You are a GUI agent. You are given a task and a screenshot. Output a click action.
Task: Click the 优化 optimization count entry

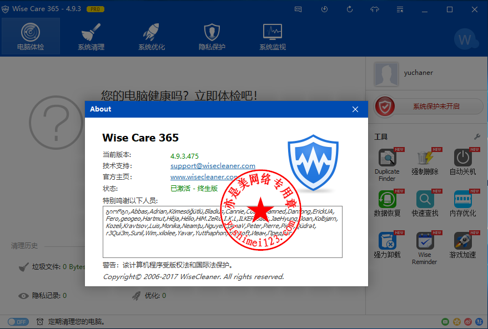(149, 295)
